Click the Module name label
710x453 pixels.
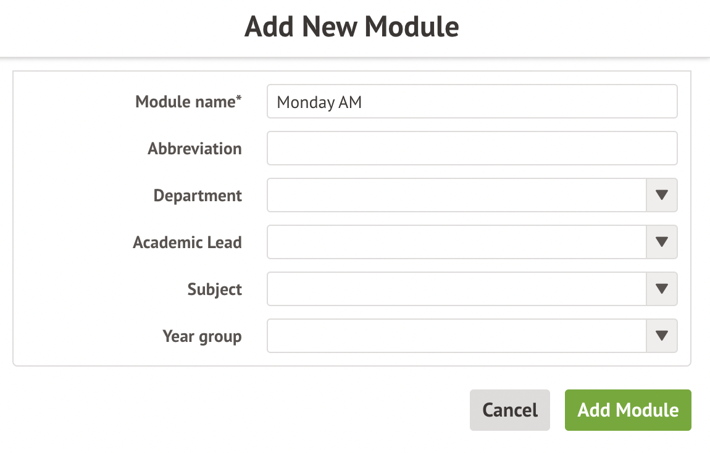(x=185, y=102)
